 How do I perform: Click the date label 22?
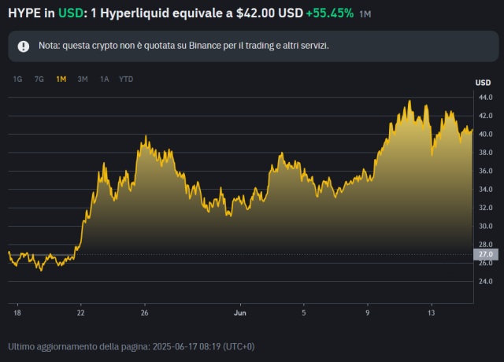pyautogui.click(x=80, y=313)
